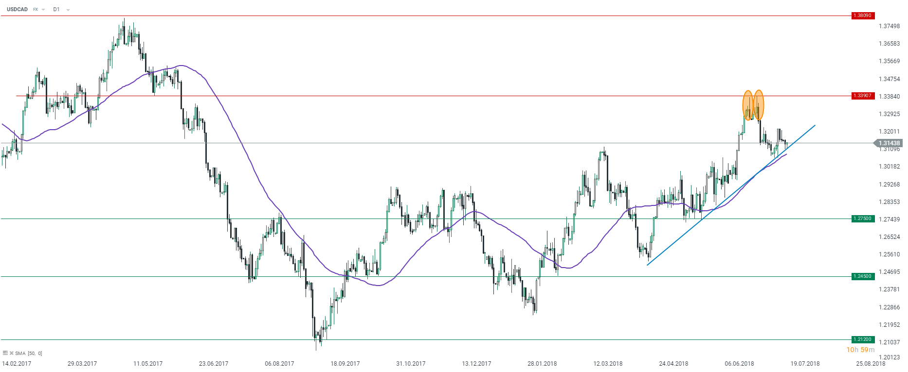Image resolution: width=908 pixels, height=372 pixels.
Task: Select the red 1.33907 resistance level tag
Action: [862, 96]
